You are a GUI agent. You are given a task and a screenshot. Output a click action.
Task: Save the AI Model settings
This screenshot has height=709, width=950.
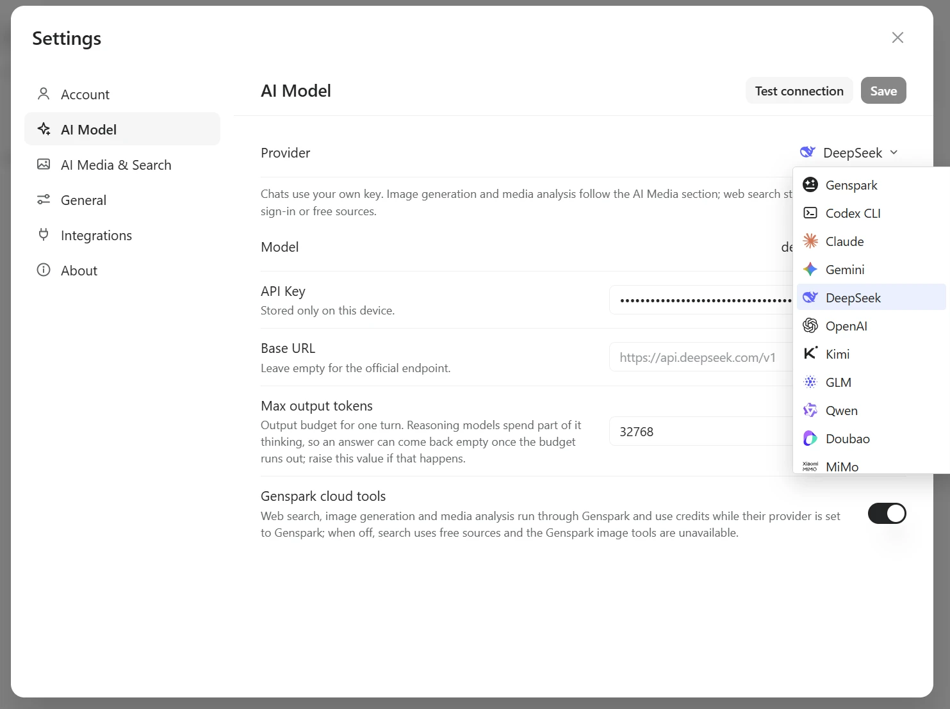coord(883,91)
